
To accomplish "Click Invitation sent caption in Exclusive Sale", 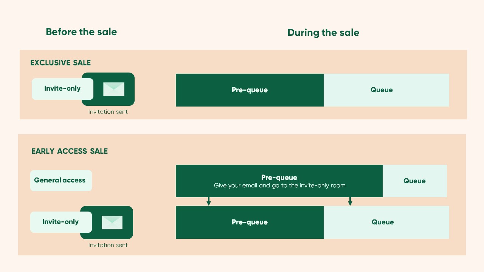I will coord(108,112).
